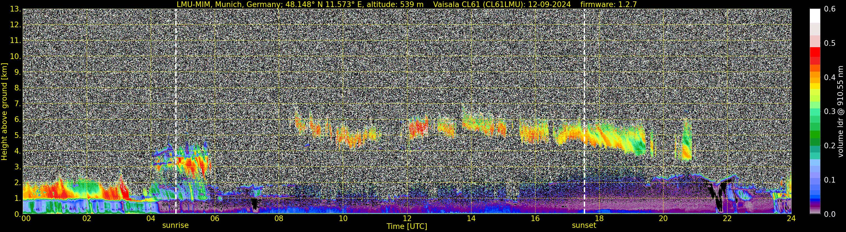
Task: Click the time axis tick label 14
Action: 471,219
